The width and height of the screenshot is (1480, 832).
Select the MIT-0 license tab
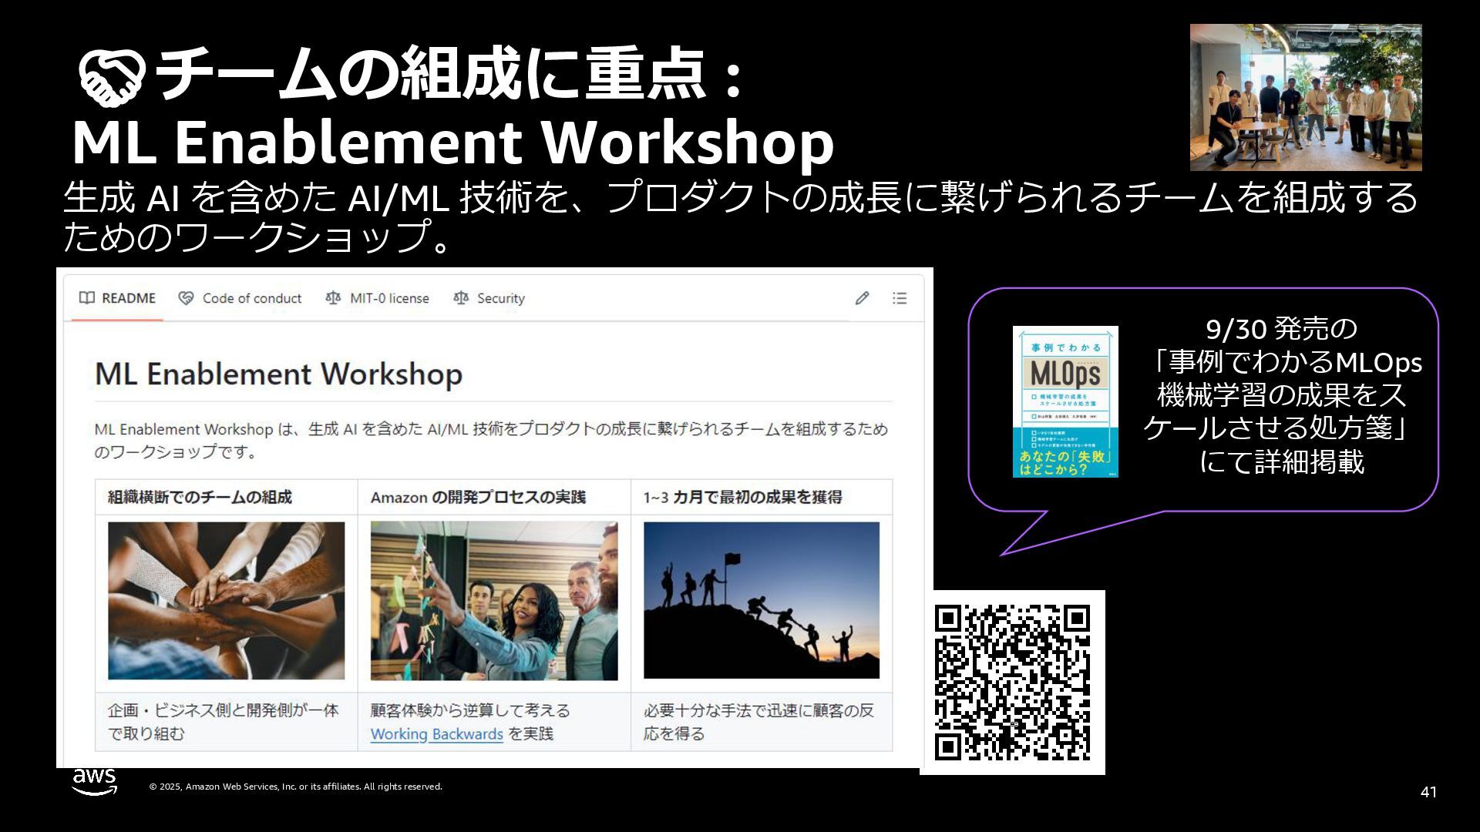[389, 298]
